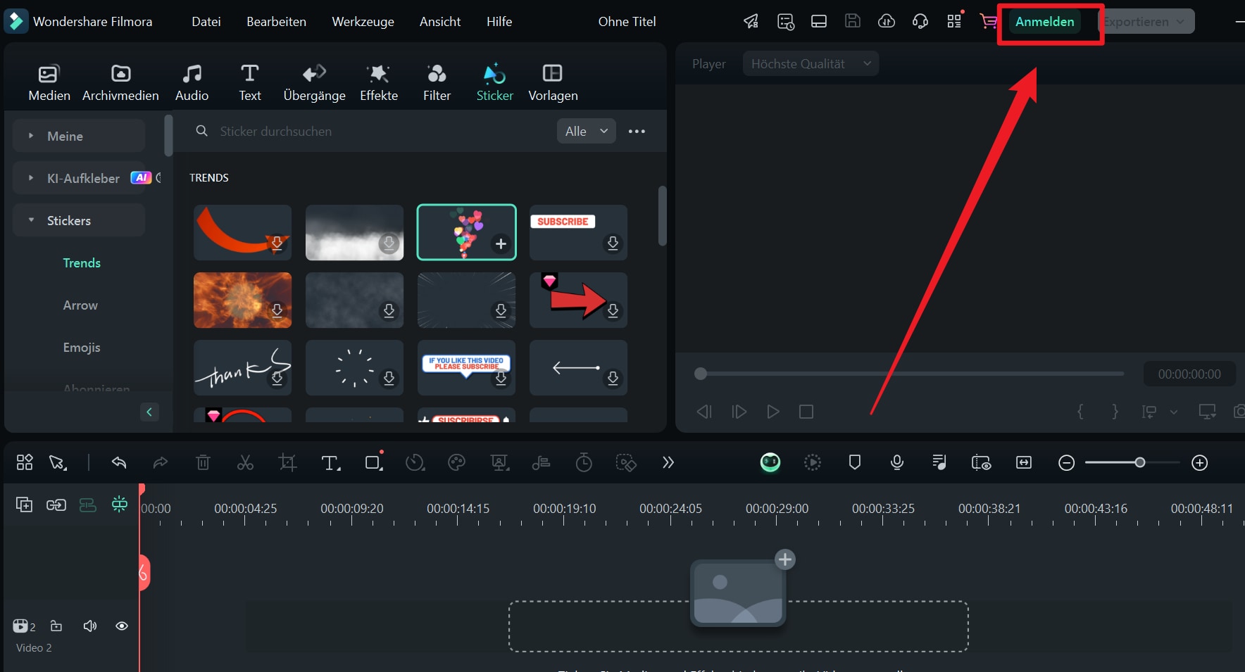Image resolution: width=1245 pixels, height=672 pixels.
Task: Select the thank you handwriting sticker
Action: coord(242,367)
